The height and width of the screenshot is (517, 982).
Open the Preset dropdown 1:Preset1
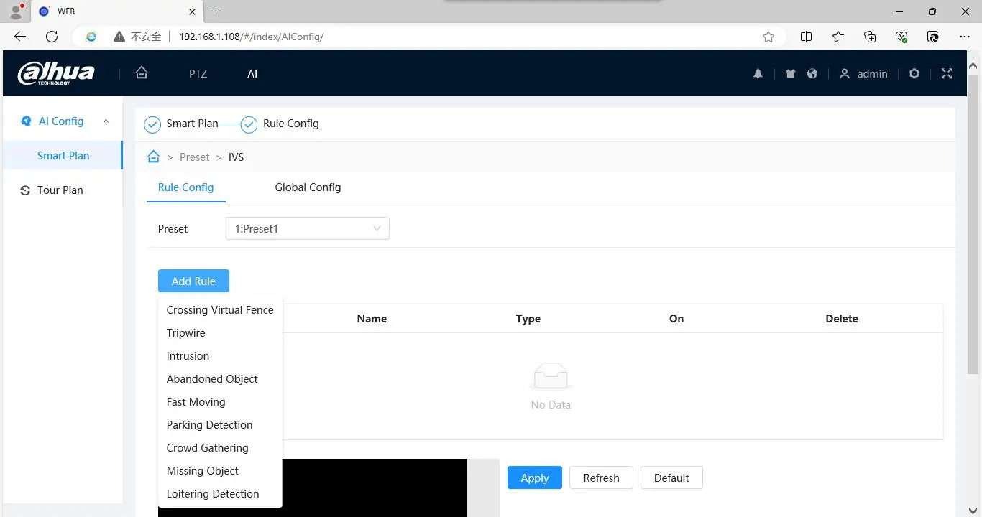tap(308, 228)
